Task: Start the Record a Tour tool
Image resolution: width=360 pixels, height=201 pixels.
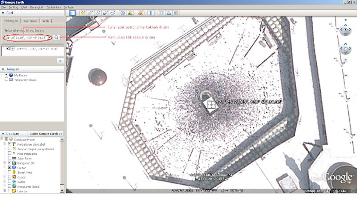Action: [x=113, y=13]
